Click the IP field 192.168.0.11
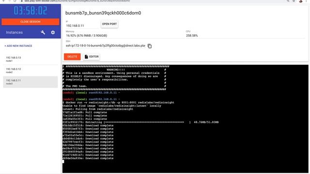The width and height of the screenshot is (310, 174). click(82, 26)
